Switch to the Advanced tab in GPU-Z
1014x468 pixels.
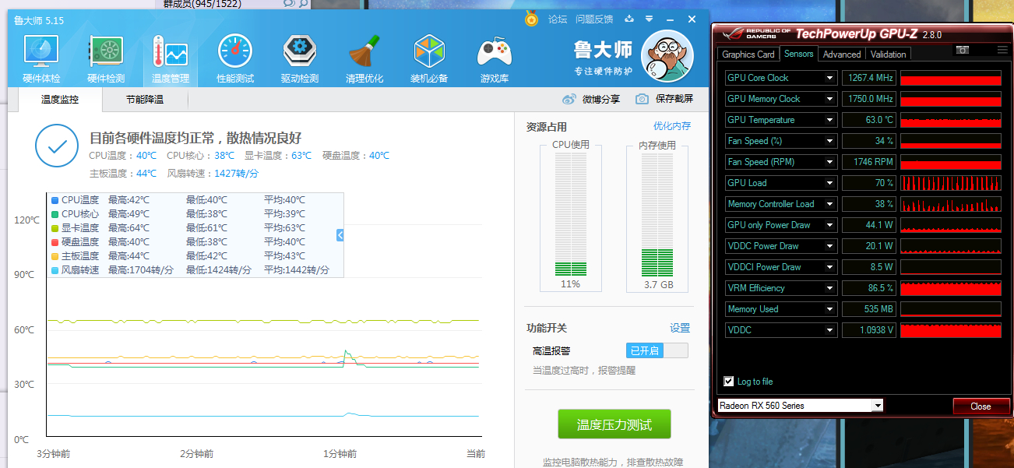point(842,55)
